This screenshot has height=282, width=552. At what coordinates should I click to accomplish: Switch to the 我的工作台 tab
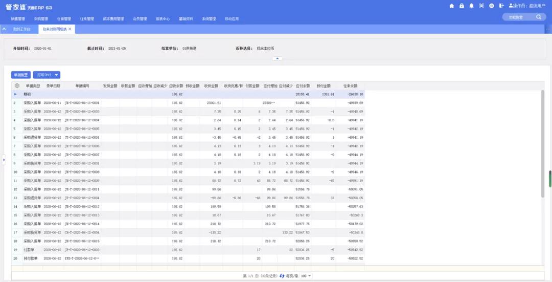(x=21, y=29)
